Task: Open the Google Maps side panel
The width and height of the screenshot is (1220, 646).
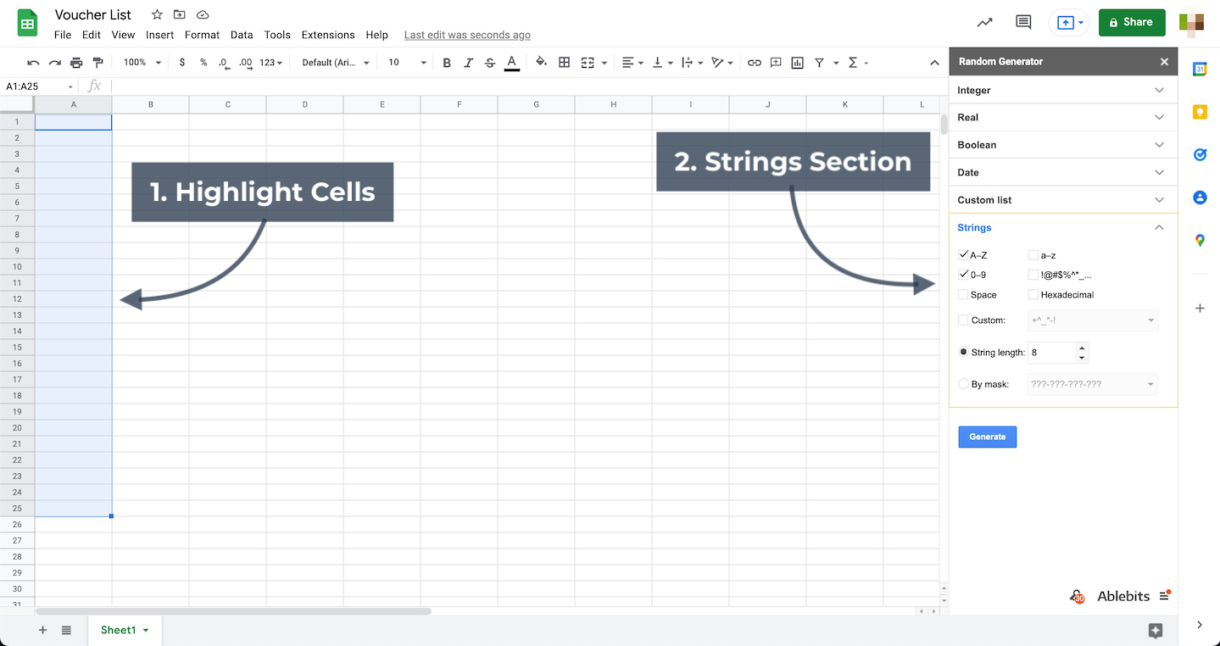Action: pos(1200,241)
